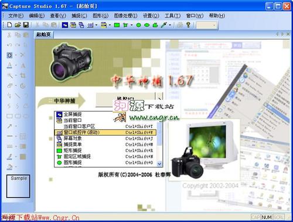This screenshot has height=222, width=293.
Task: Click the cut scissors icon in left panel
Action: [9, 35]
